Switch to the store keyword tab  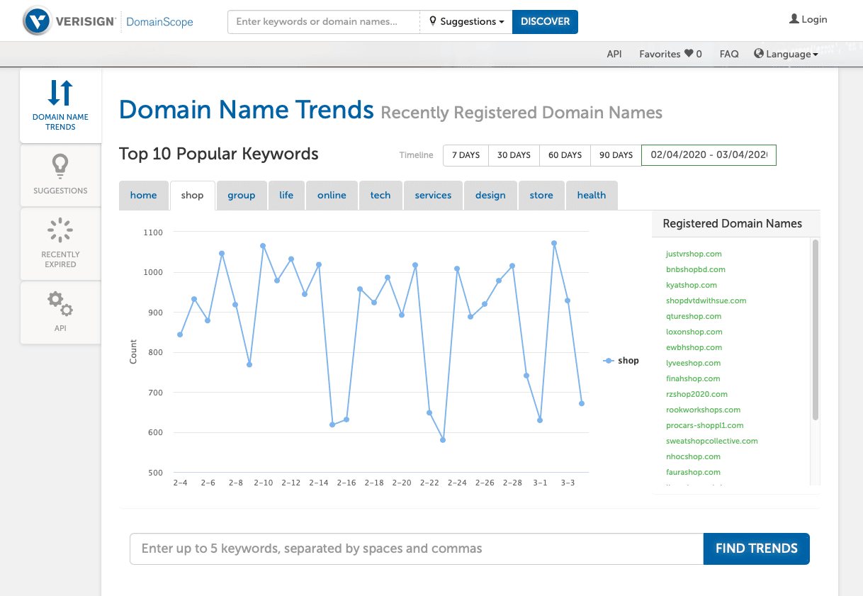[541, 196]
